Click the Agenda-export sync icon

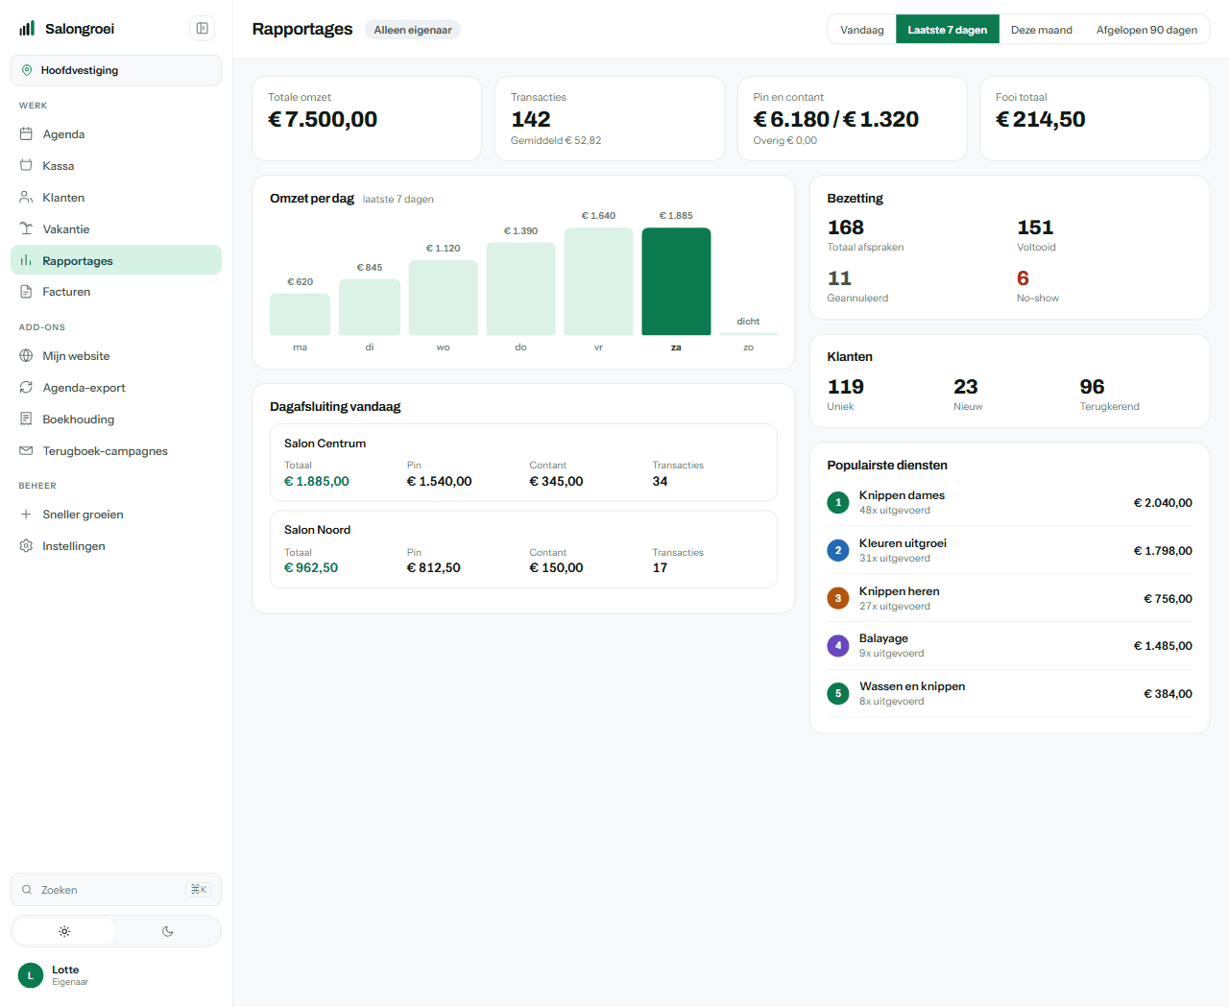point(26,388)
